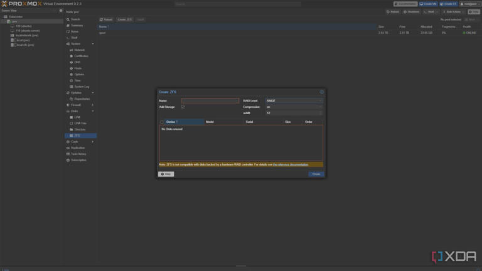
Task: Close the Create ZFS dialog
Action: 321,92
